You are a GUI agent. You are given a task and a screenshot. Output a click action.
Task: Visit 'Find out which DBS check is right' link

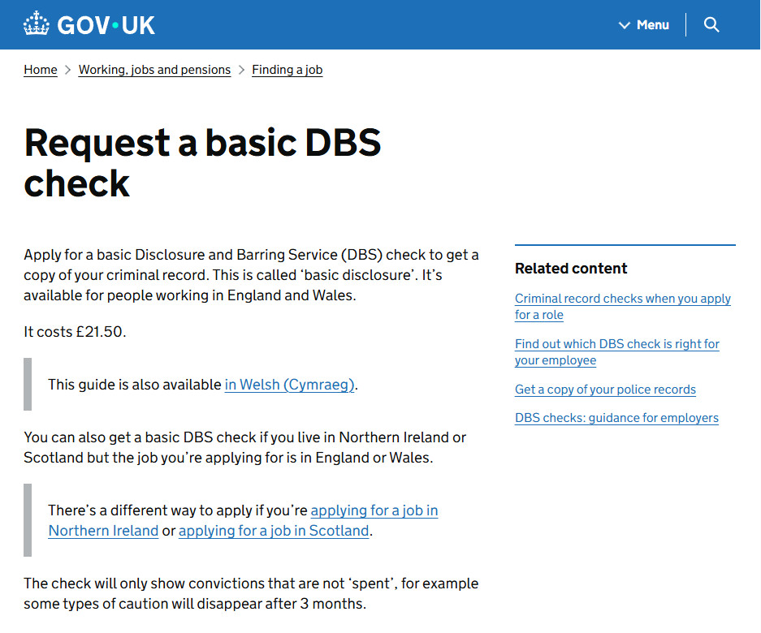(x=616, y=344)
